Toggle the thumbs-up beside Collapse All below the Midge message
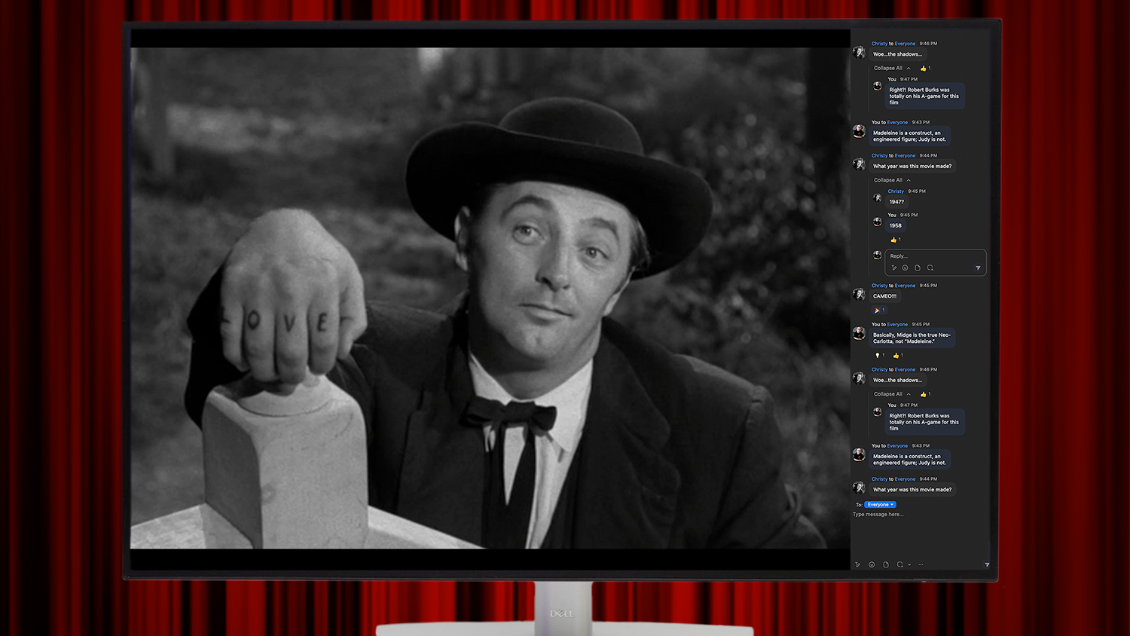Image resolution: width=1130 pixels, height=636 pixels. pos(925,394)
